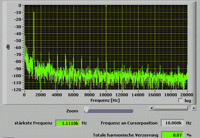The width and height of the screenshot is (200, 138).
Task: Click the graph scrollbar left arrow
Action: point(151,108)
